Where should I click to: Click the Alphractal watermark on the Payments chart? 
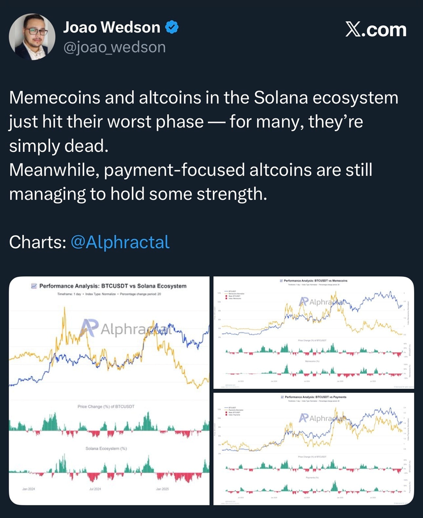[305, 418]
